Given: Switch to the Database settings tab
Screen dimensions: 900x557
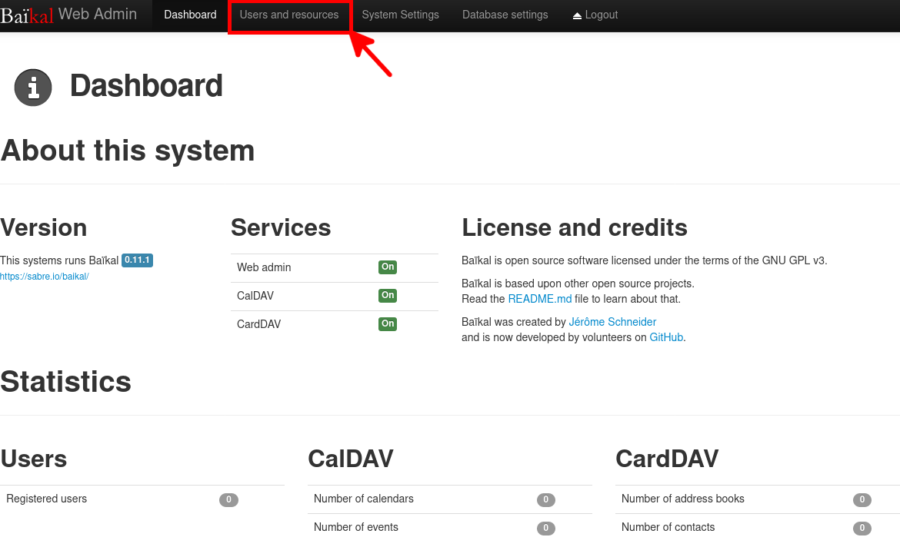Looking at the screenshot, I should [505, 14].
